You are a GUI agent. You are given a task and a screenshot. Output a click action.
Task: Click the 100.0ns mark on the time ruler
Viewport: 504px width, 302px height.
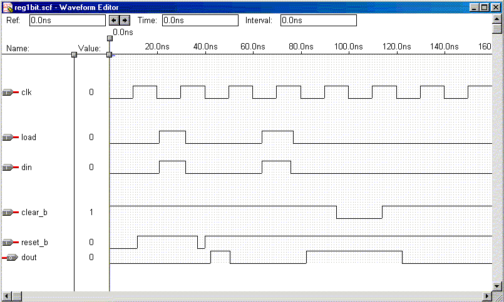(349, 47)
